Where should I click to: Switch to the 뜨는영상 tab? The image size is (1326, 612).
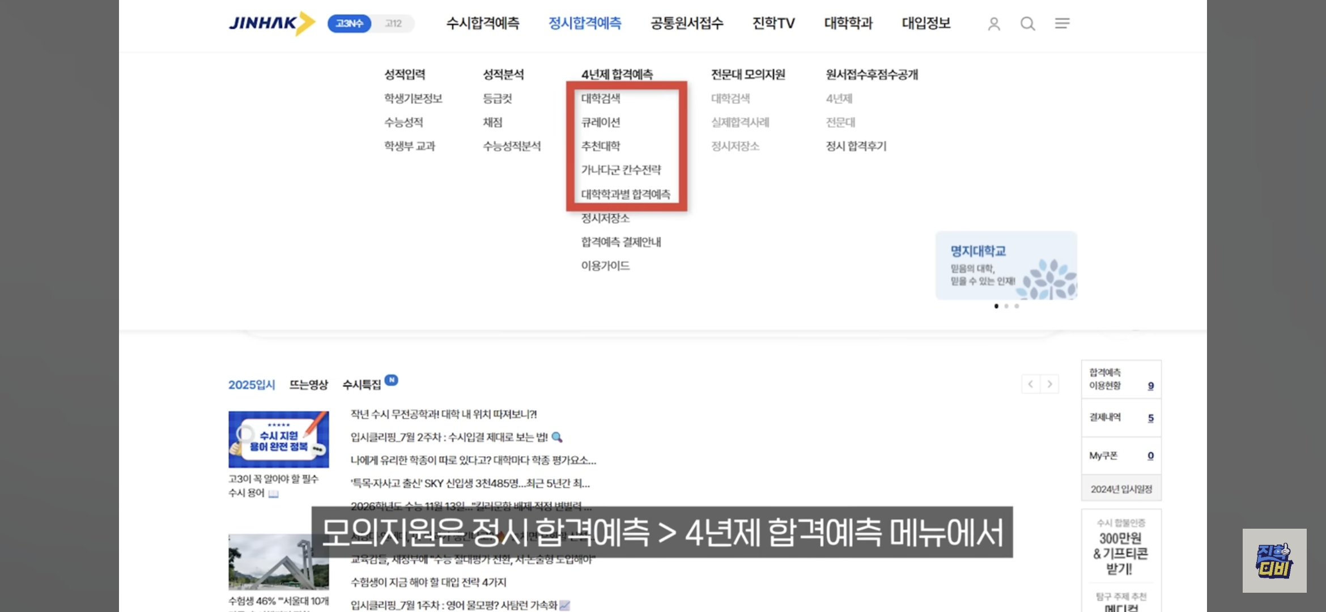(x=308, y=385)
